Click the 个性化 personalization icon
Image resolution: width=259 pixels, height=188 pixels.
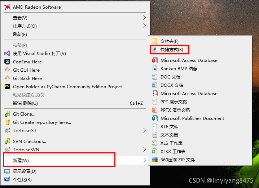[7, 179]
